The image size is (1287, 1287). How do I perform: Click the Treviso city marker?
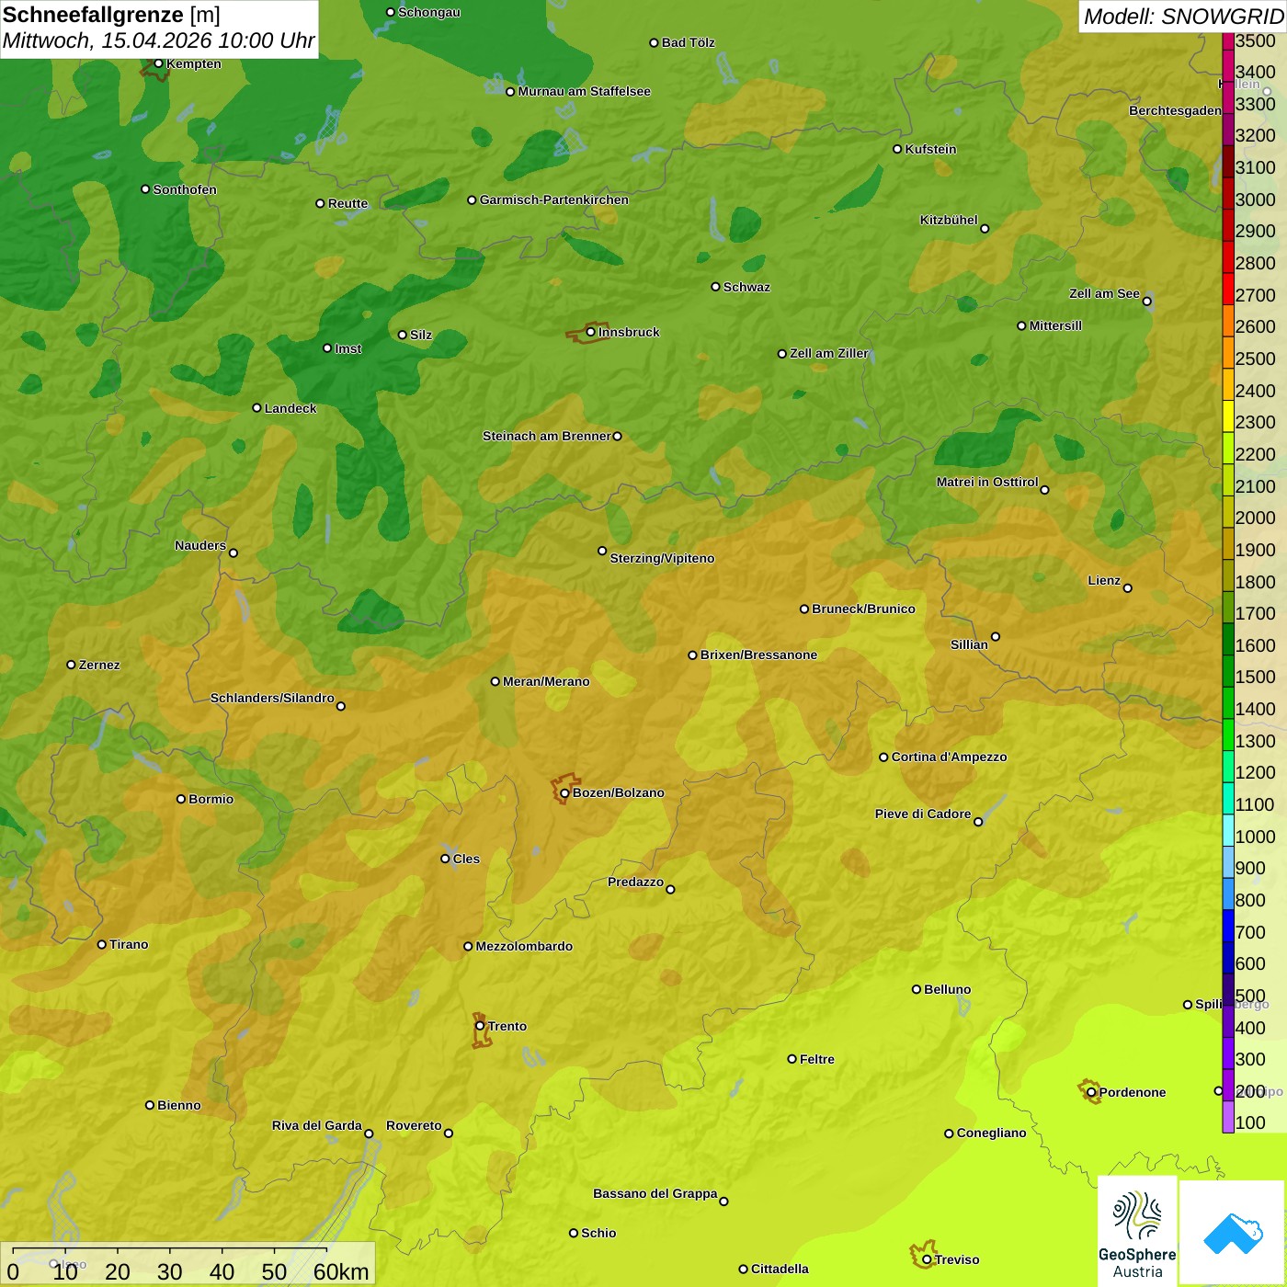coord(927,1259)
